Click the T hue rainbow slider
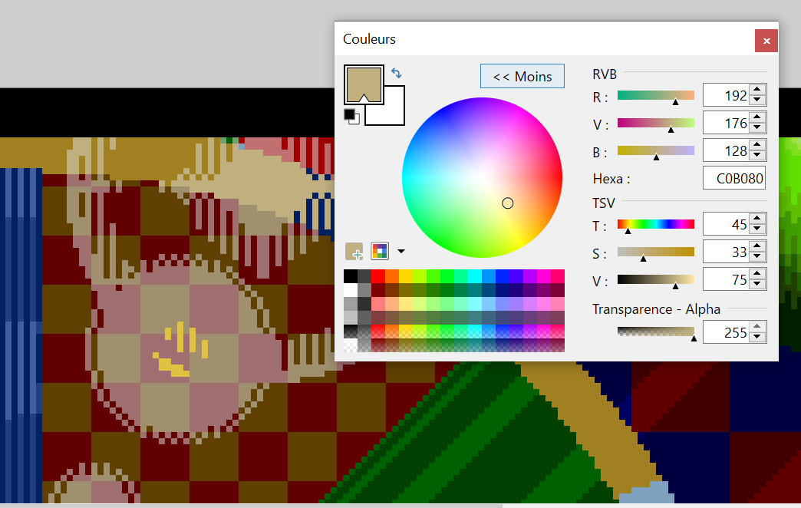Viewport: 801px width, 508px height. point(656,224)
